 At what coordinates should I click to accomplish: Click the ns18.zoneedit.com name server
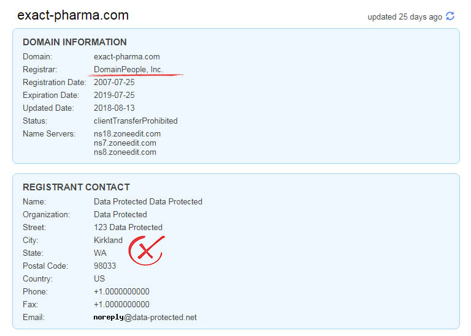pos(127,134)
